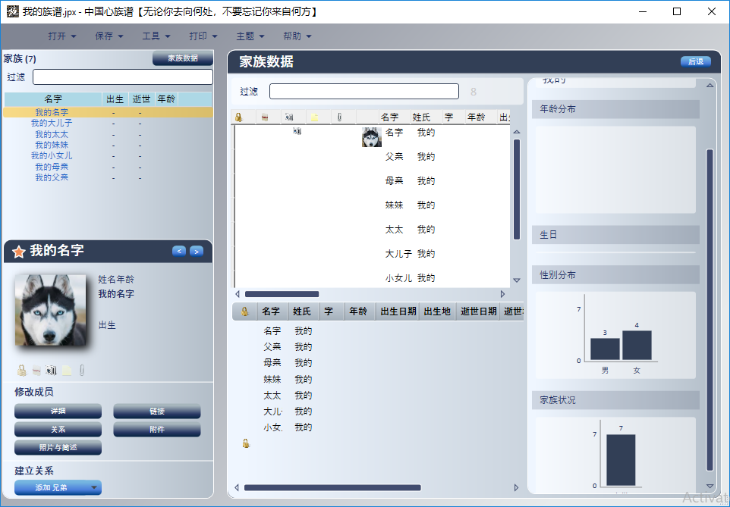Click the scroll column header in upper table
This screenshot has width=730, height=507.
[x=264, y=117]
